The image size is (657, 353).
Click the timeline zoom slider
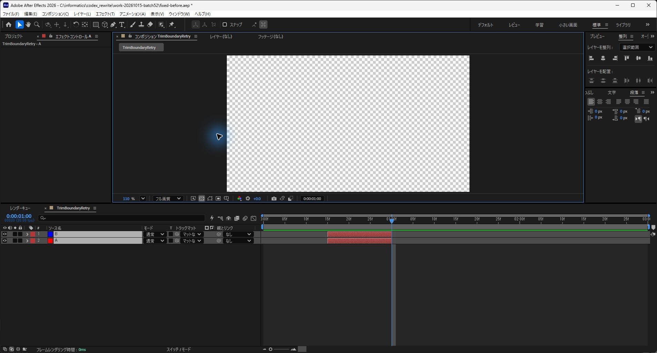pyautogui.click(x=279, y=349)
